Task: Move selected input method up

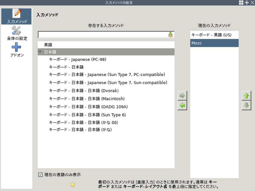Action: (x=246, y=95)
